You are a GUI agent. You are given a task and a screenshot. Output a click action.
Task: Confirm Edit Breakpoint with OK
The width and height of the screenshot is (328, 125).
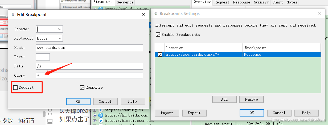click(78, 101)
